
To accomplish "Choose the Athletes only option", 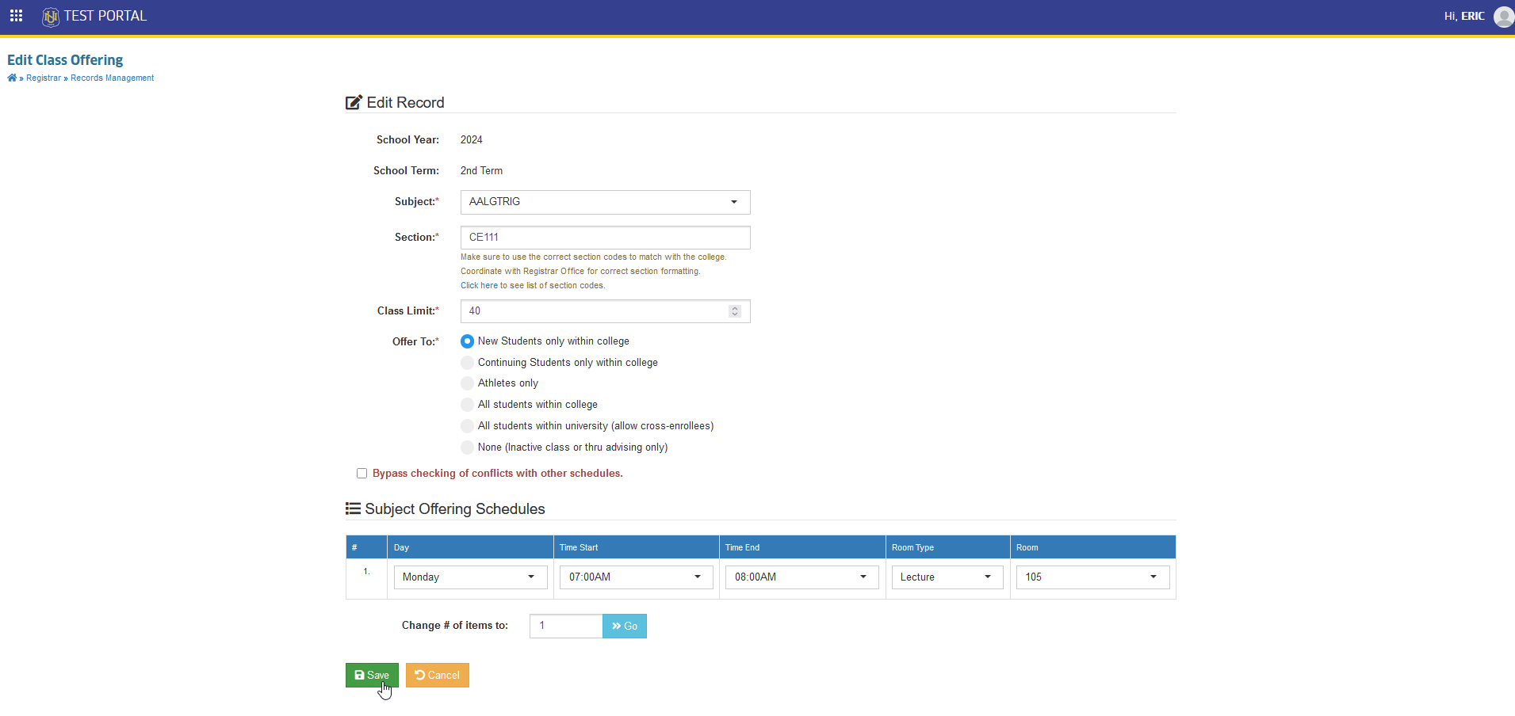I will [468, 383].
